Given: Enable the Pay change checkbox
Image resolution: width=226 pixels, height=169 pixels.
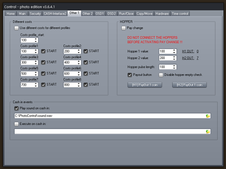Looking at the screenshot, I should pyautogui.click(x=124, y=28).
